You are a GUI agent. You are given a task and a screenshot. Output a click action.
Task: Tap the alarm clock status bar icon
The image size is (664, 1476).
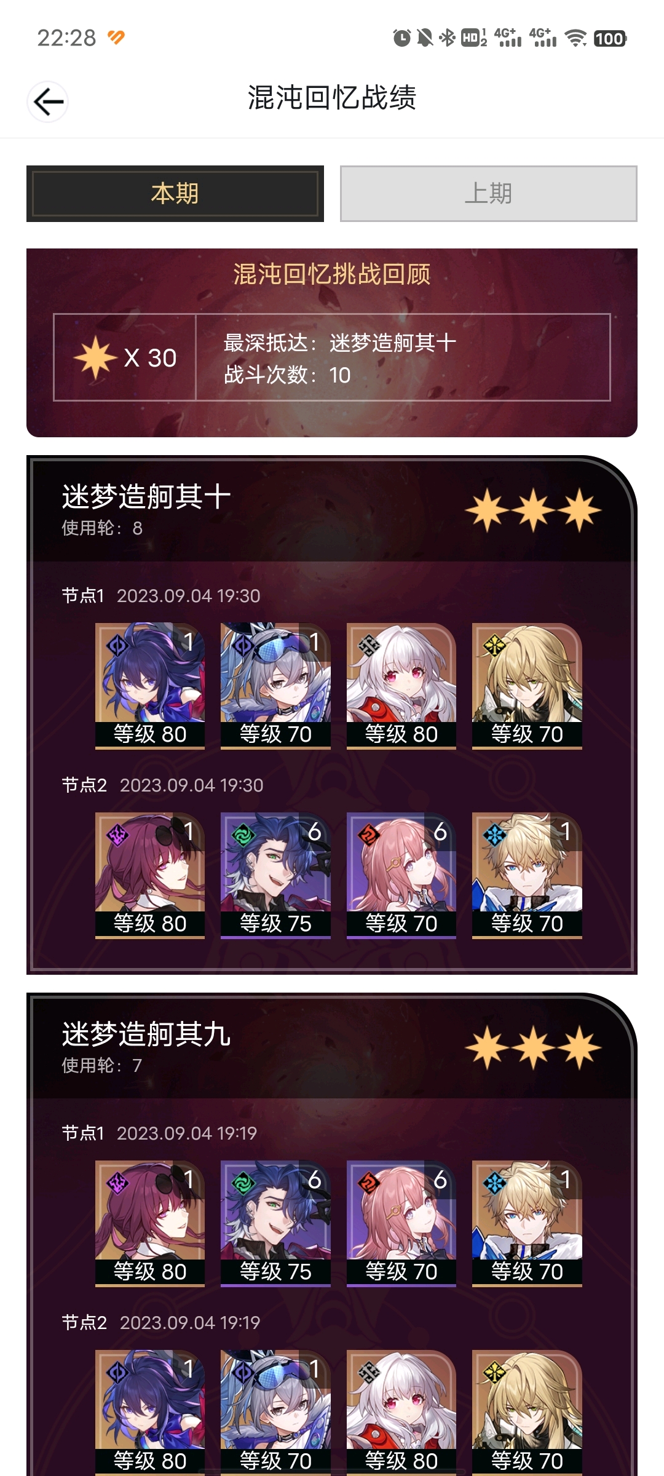click(x=401, y=38)
